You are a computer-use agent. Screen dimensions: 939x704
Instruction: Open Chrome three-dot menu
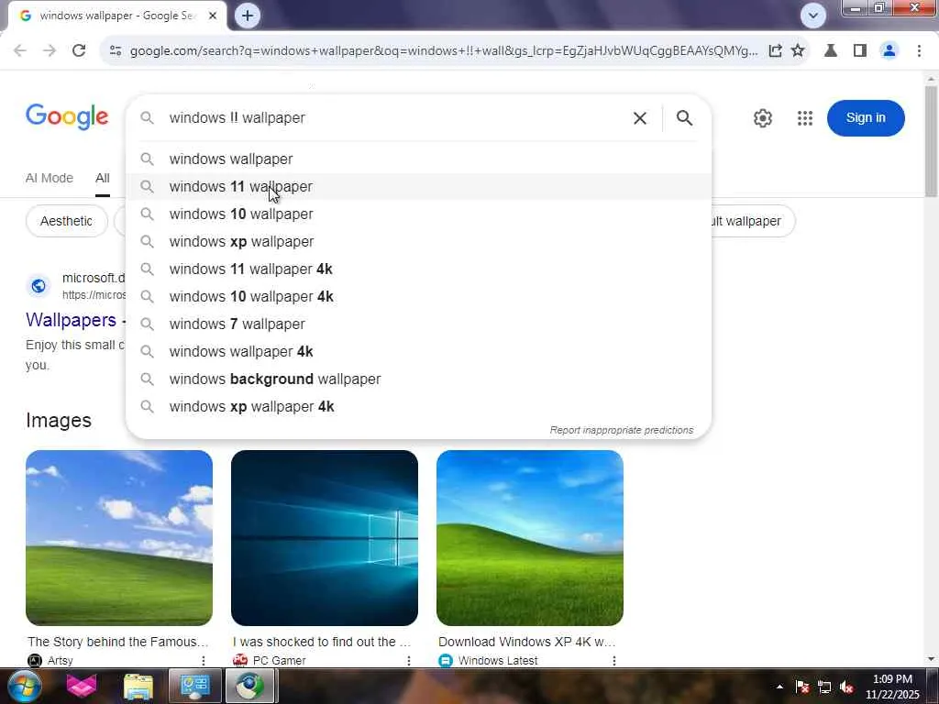coord(919,51)
